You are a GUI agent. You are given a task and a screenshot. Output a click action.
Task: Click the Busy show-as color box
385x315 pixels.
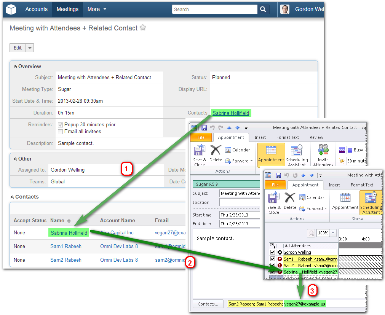pyautogui.click(x=350, y=150)
